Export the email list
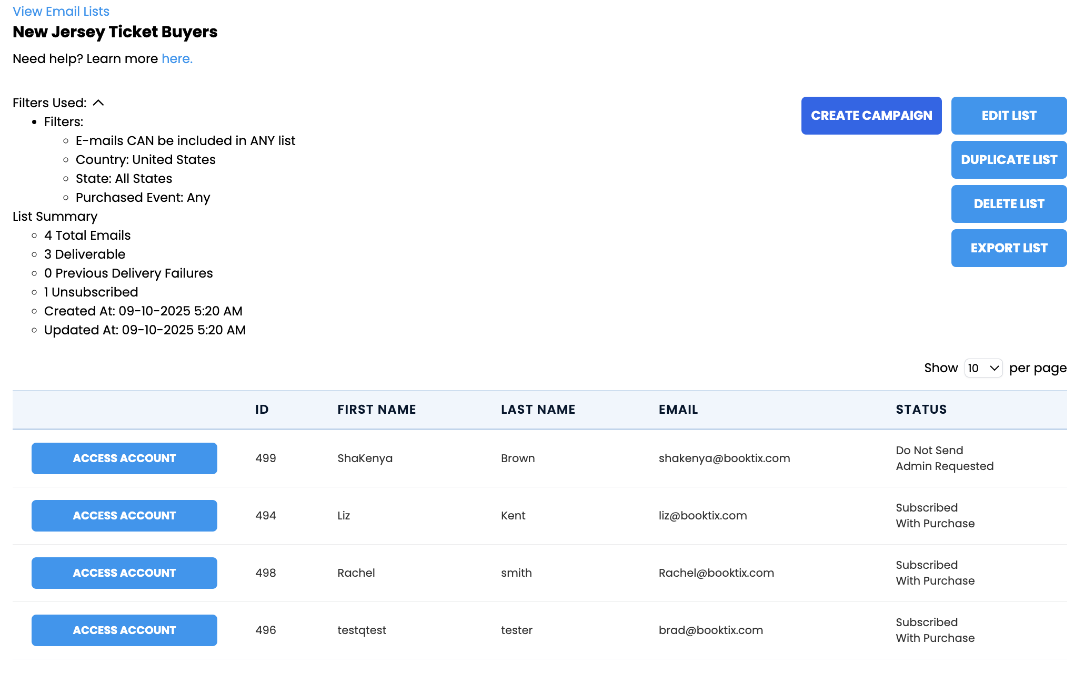The width and height of the screenshot is (1084, 674). pyautogui.click(x=1008, y=248)
